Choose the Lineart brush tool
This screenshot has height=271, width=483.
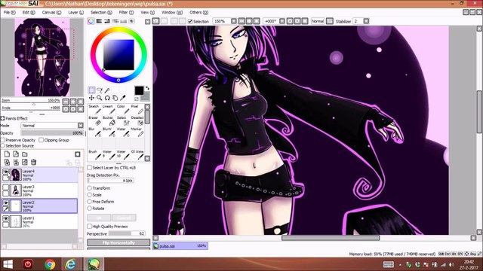click(108, 109)
